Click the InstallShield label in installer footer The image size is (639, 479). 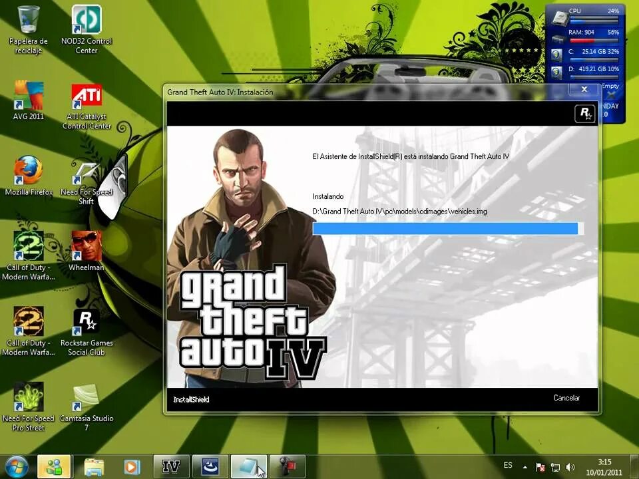click(191, 400)
